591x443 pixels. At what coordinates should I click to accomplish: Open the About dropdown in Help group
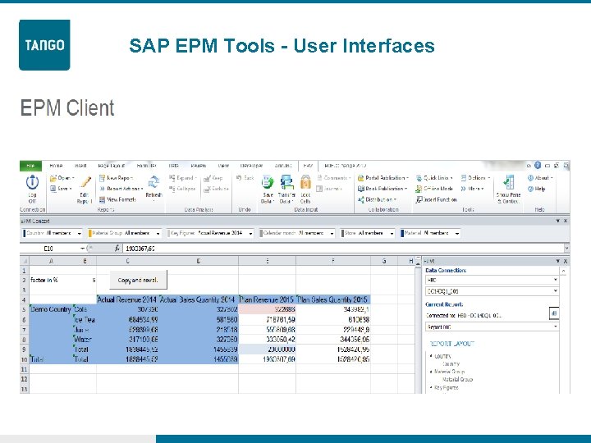(540, 178)
